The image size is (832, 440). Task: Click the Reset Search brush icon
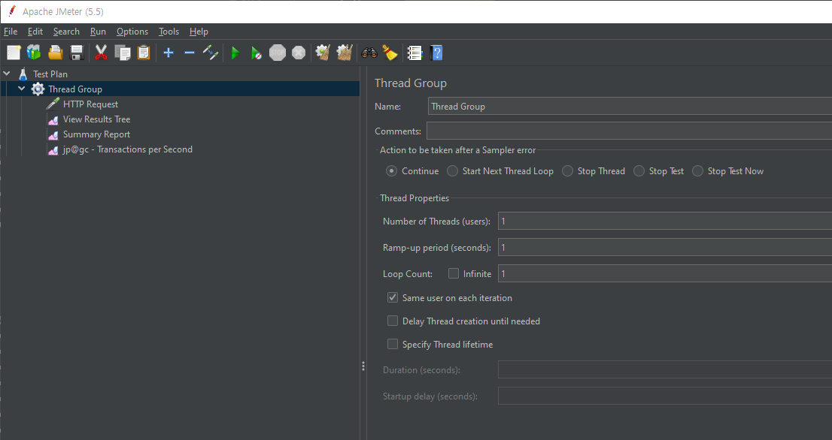coord(390,53)
